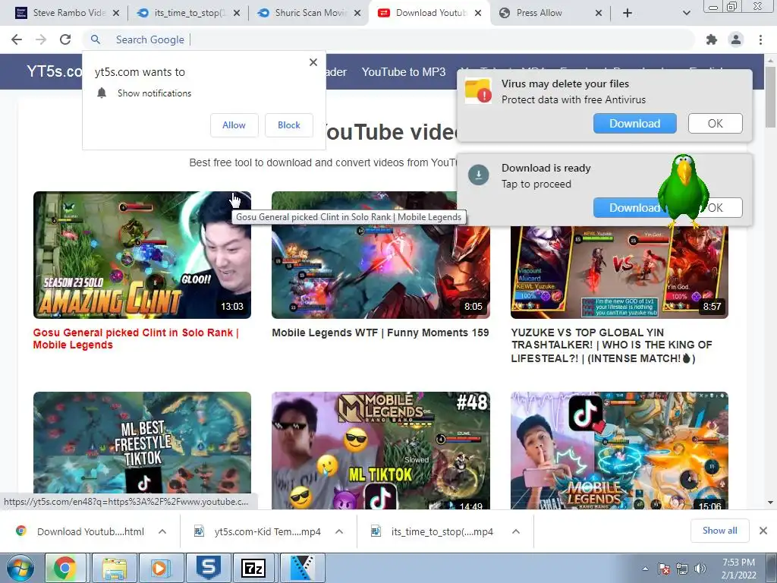Screen dimensions: 777x583
Task: Expand options for Download Youtub....html download
Action: pyautogui.click(x=162, y=531)
